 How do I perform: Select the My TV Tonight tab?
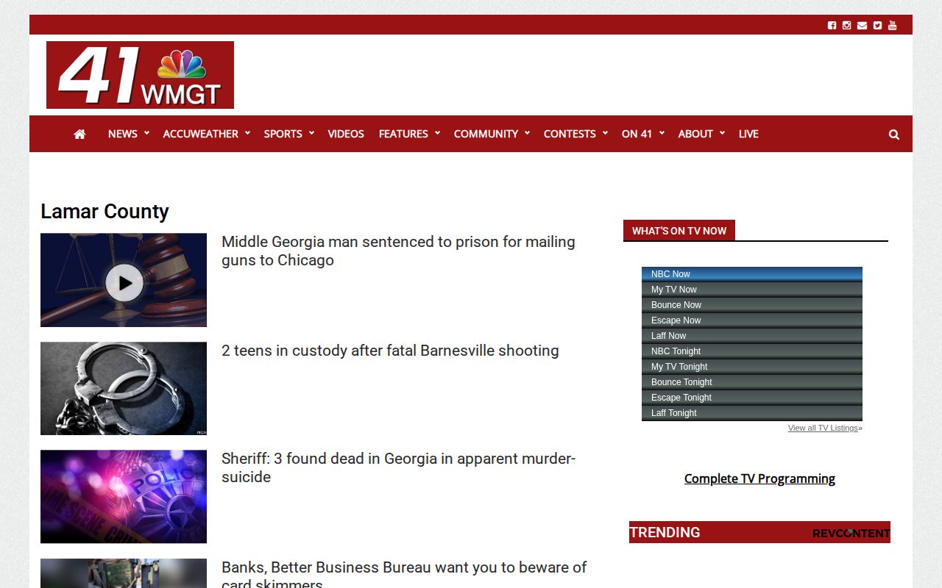pos(752,367)
